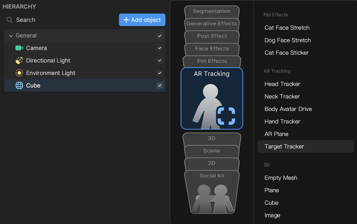Click the Cube globe icon
Viewport: 357px width, 224px height.
click(19, 86)
